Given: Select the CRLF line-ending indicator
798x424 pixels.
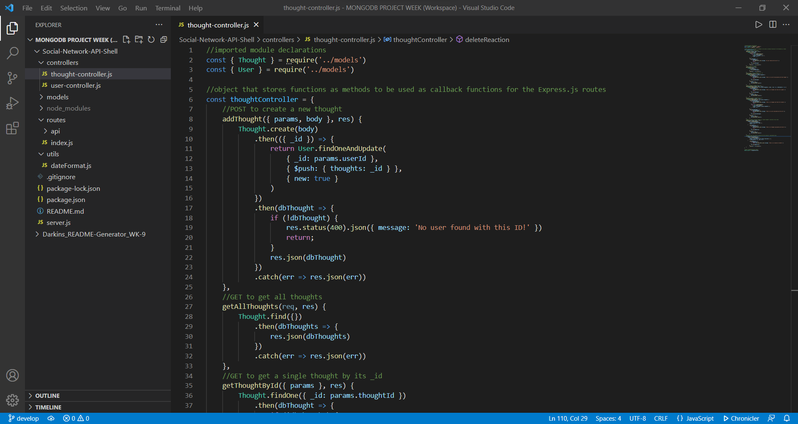Looking at the screenshot, I should (661, 418).
